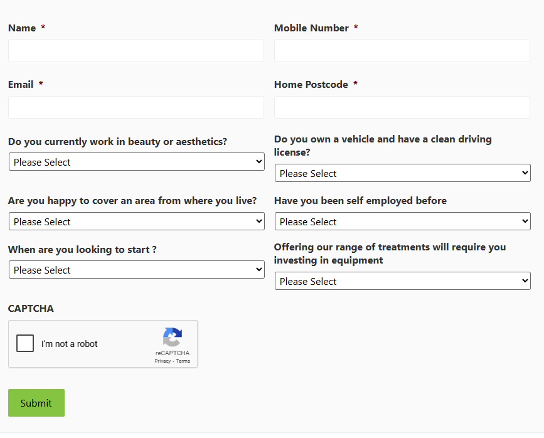Open the reCAPTCHA Terms link

click(183, 361)
